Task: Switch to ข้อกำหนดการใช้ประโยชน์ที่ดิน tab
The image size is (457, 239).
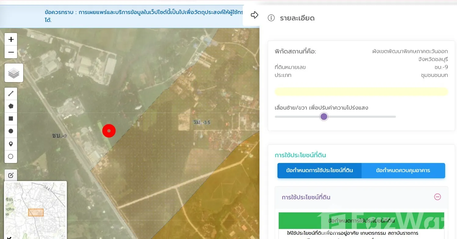Action: (319, 170)
